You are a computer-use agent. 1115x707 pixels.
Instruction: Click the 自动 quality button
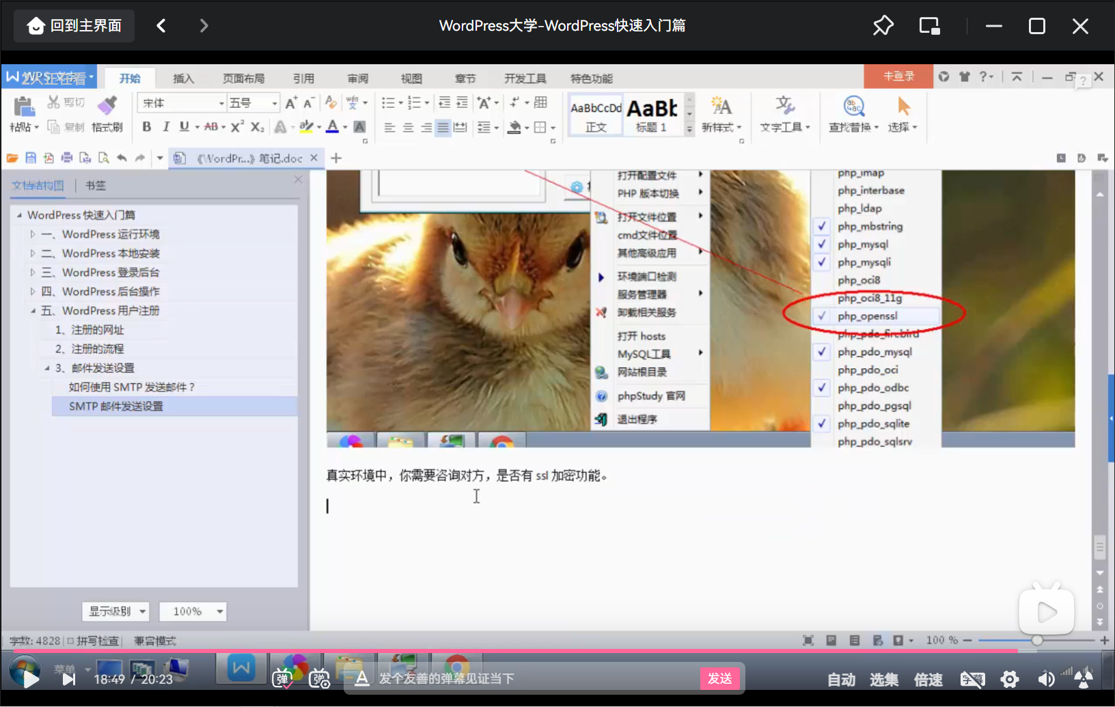pyautogui.click(x=842, y=679)
